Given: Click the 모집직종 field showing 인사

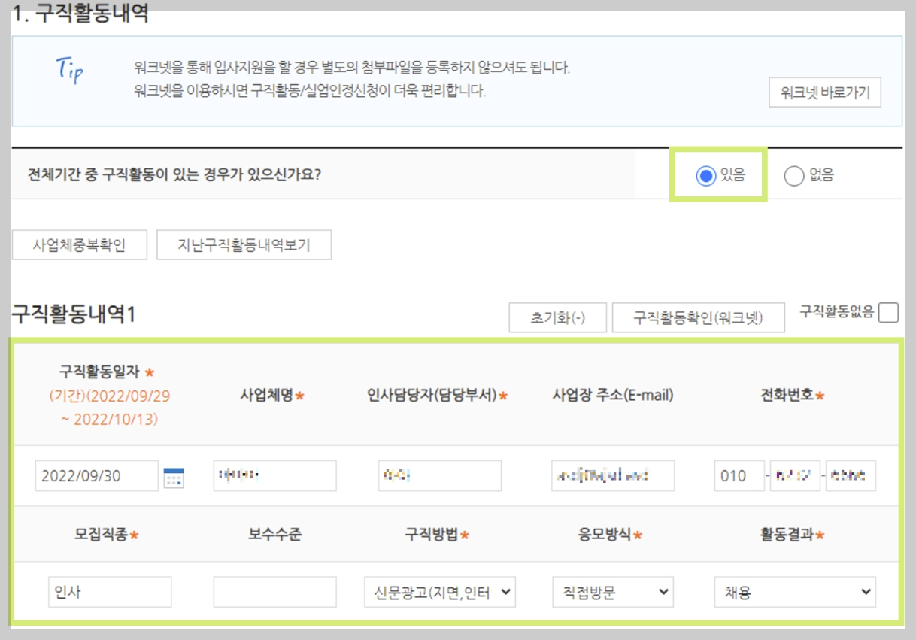Looking at the screenshot, I should click(x=109, y=593).
